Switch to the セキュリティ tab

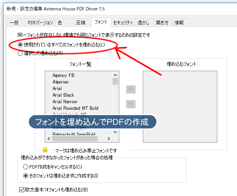pos(123,23)
